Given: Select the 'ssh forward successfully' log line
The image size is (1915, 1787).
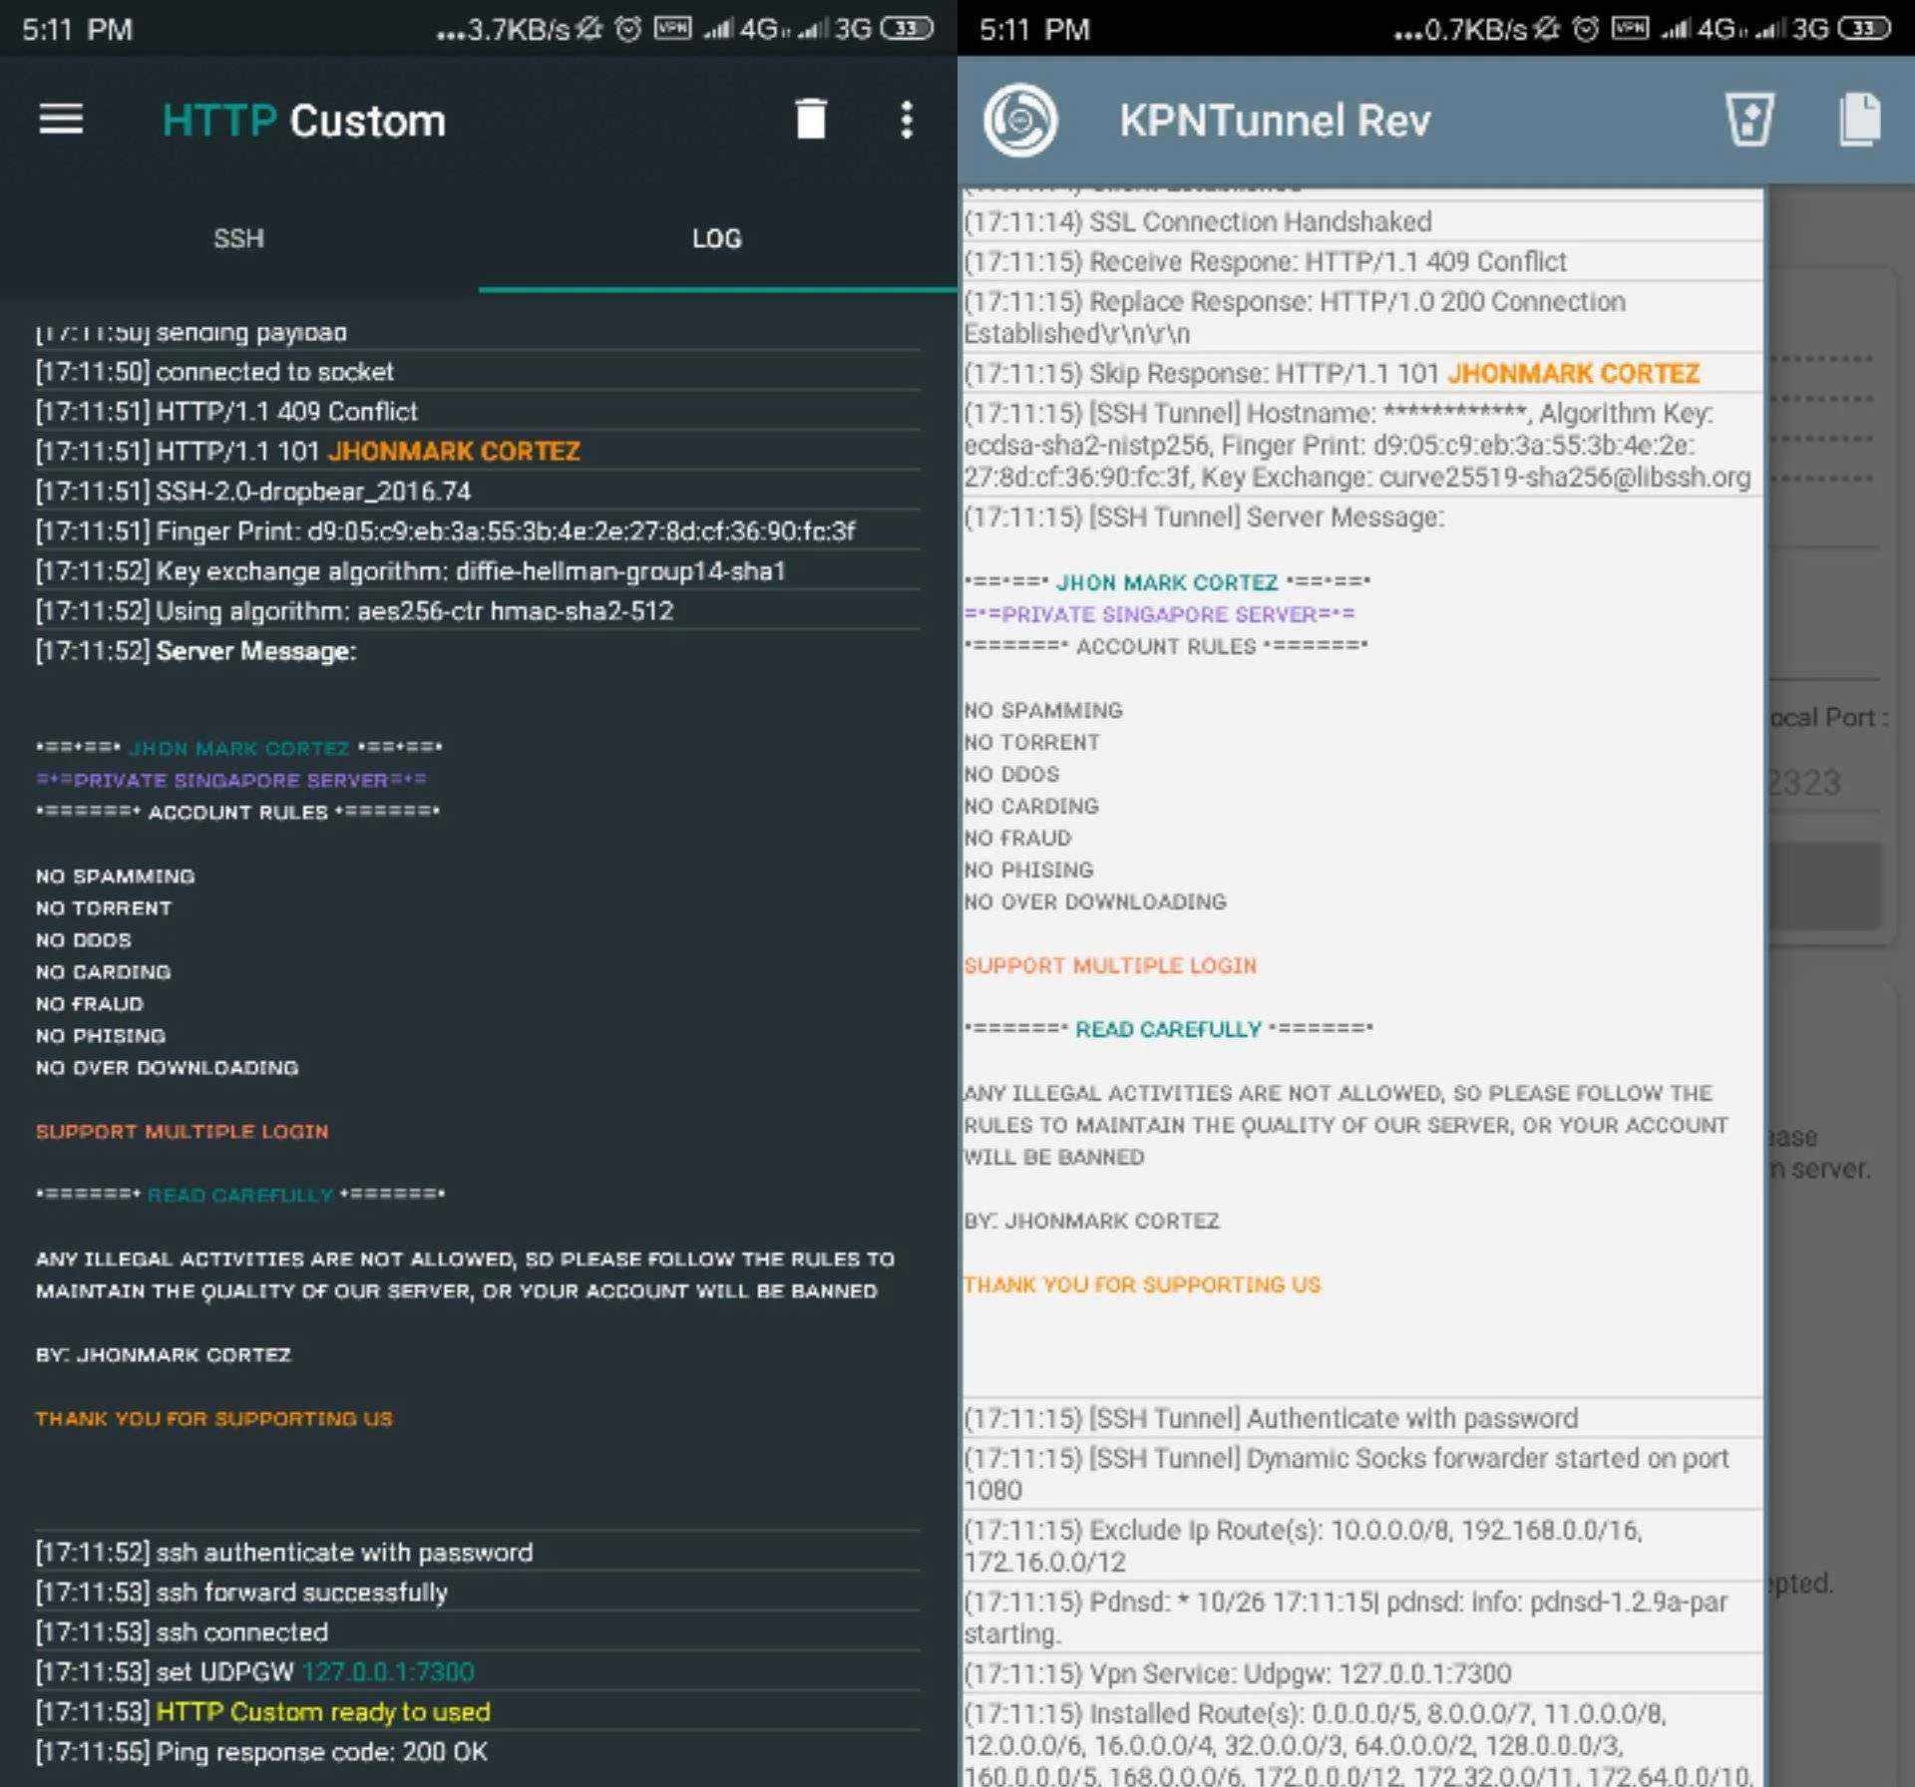Looking at the screenshot, I should [478, 1592].
